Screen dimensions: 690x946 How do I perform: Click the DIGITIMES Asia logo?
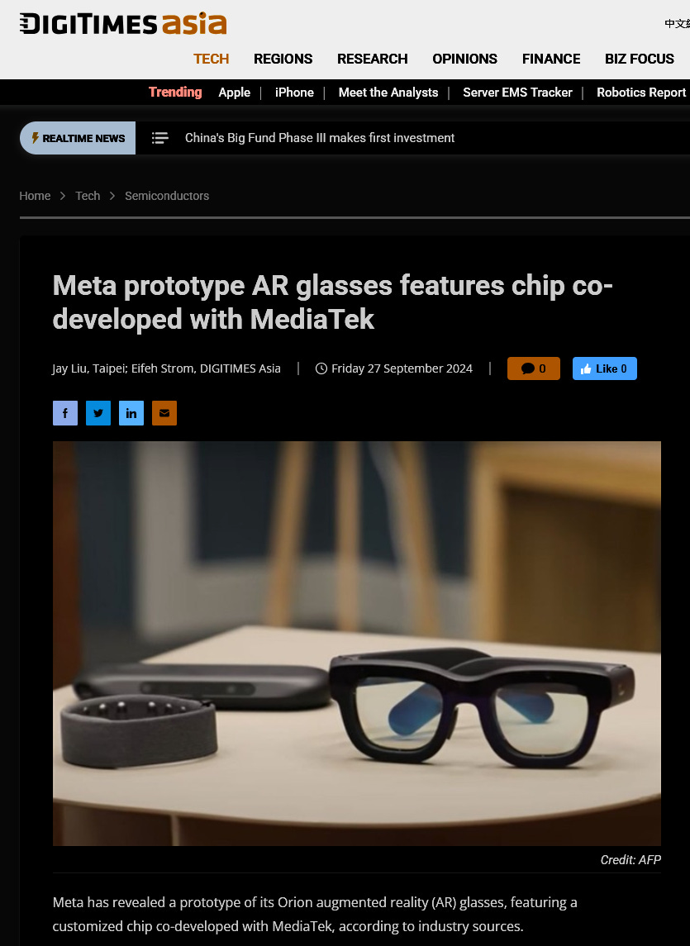pos(123,23)
